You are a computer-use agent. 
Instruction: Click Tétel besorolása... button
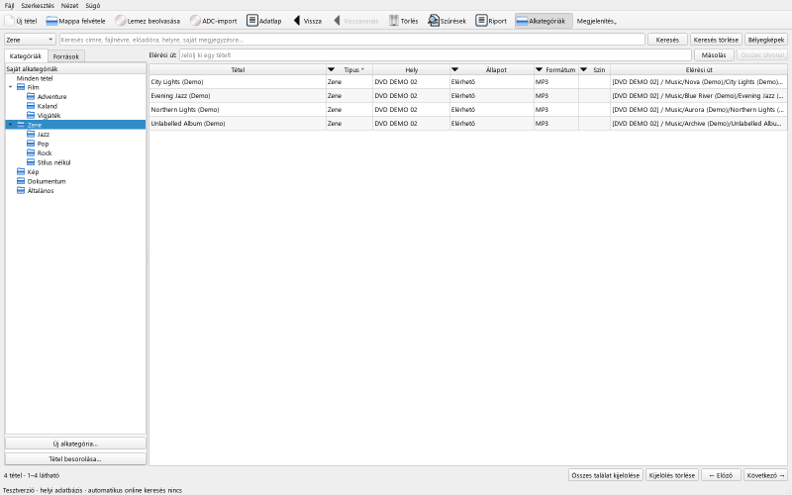click(75, 458)
